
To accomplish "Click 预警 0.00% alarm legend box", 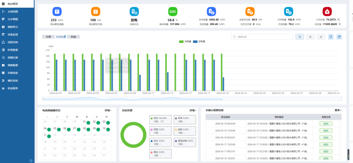I will click(x=161, y=131).
